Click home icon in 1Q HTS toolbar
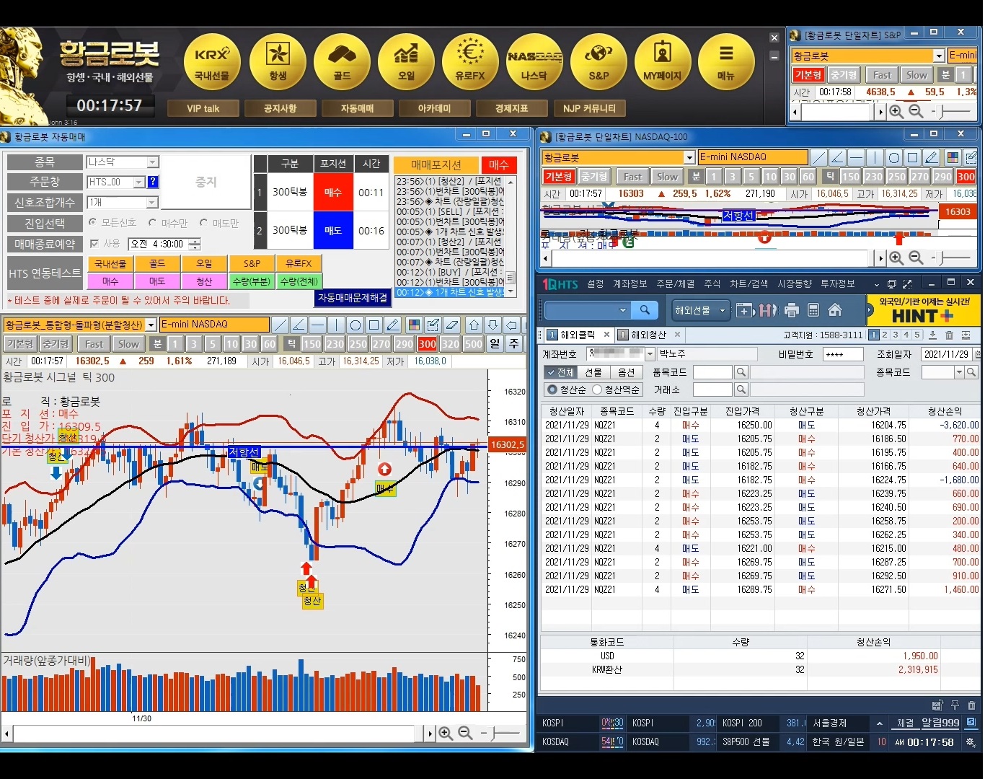This screenshot has width=985, height=779. point(835,310)
